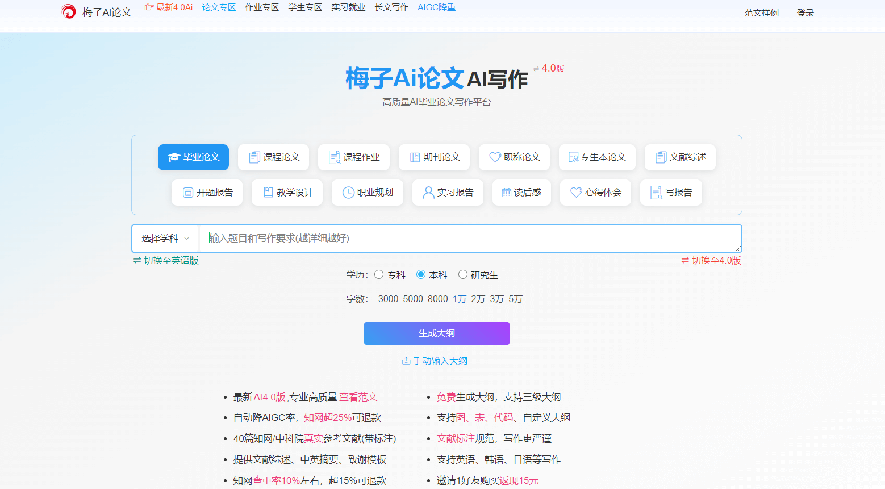Viewport: 885px width, 489px height.
Task: Click the 课程论文 category icon
Action: point(254,157)
